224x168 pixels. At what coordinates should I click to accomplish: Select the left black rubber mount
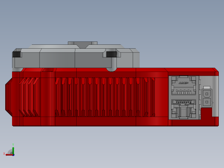[17, 54]
